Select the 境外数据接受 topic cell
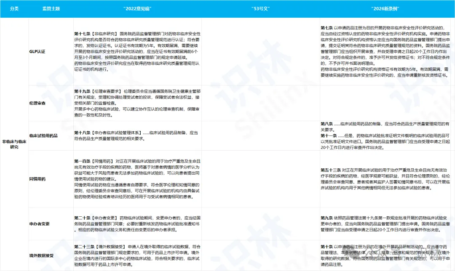This screenshot has height=271, width=455. (41, 255)
